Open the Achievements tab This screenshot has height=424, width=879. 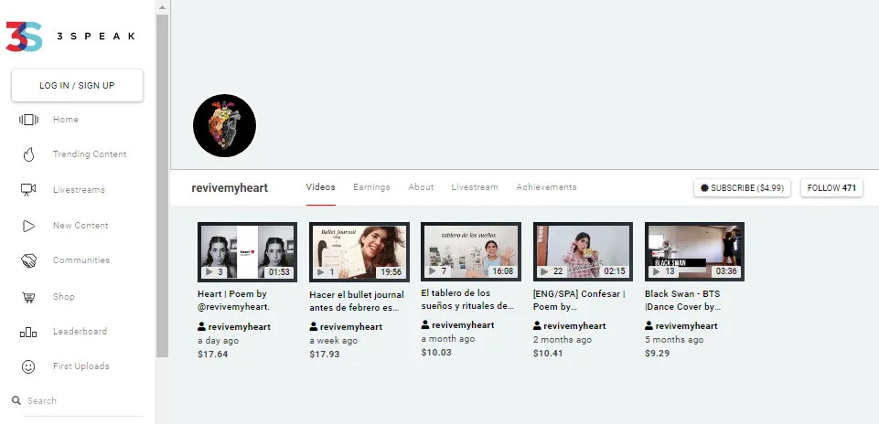547,187
